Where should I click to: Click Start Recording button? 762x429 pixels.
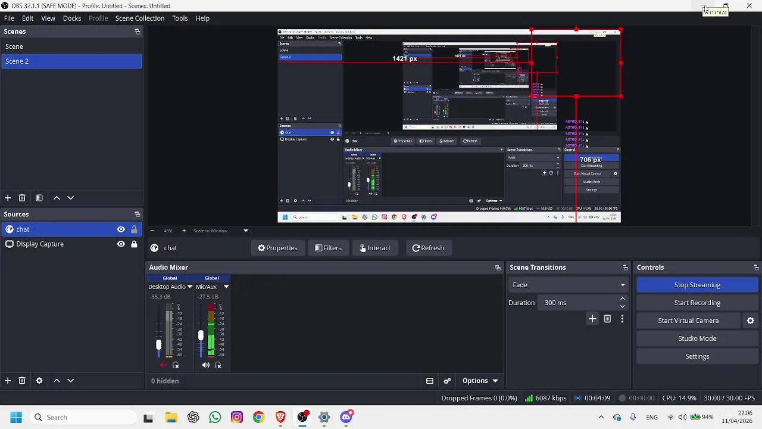[x=697, y=303]
